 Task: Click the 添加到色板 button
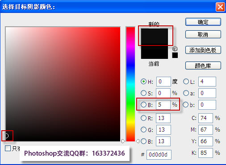coord(203,50)
